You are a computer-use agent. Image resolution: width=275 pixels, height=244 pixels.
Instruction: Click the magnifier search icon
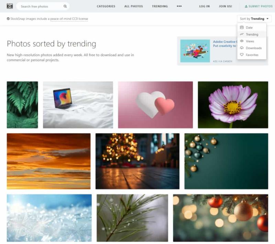pyautogui.click(x=65, y=6)
